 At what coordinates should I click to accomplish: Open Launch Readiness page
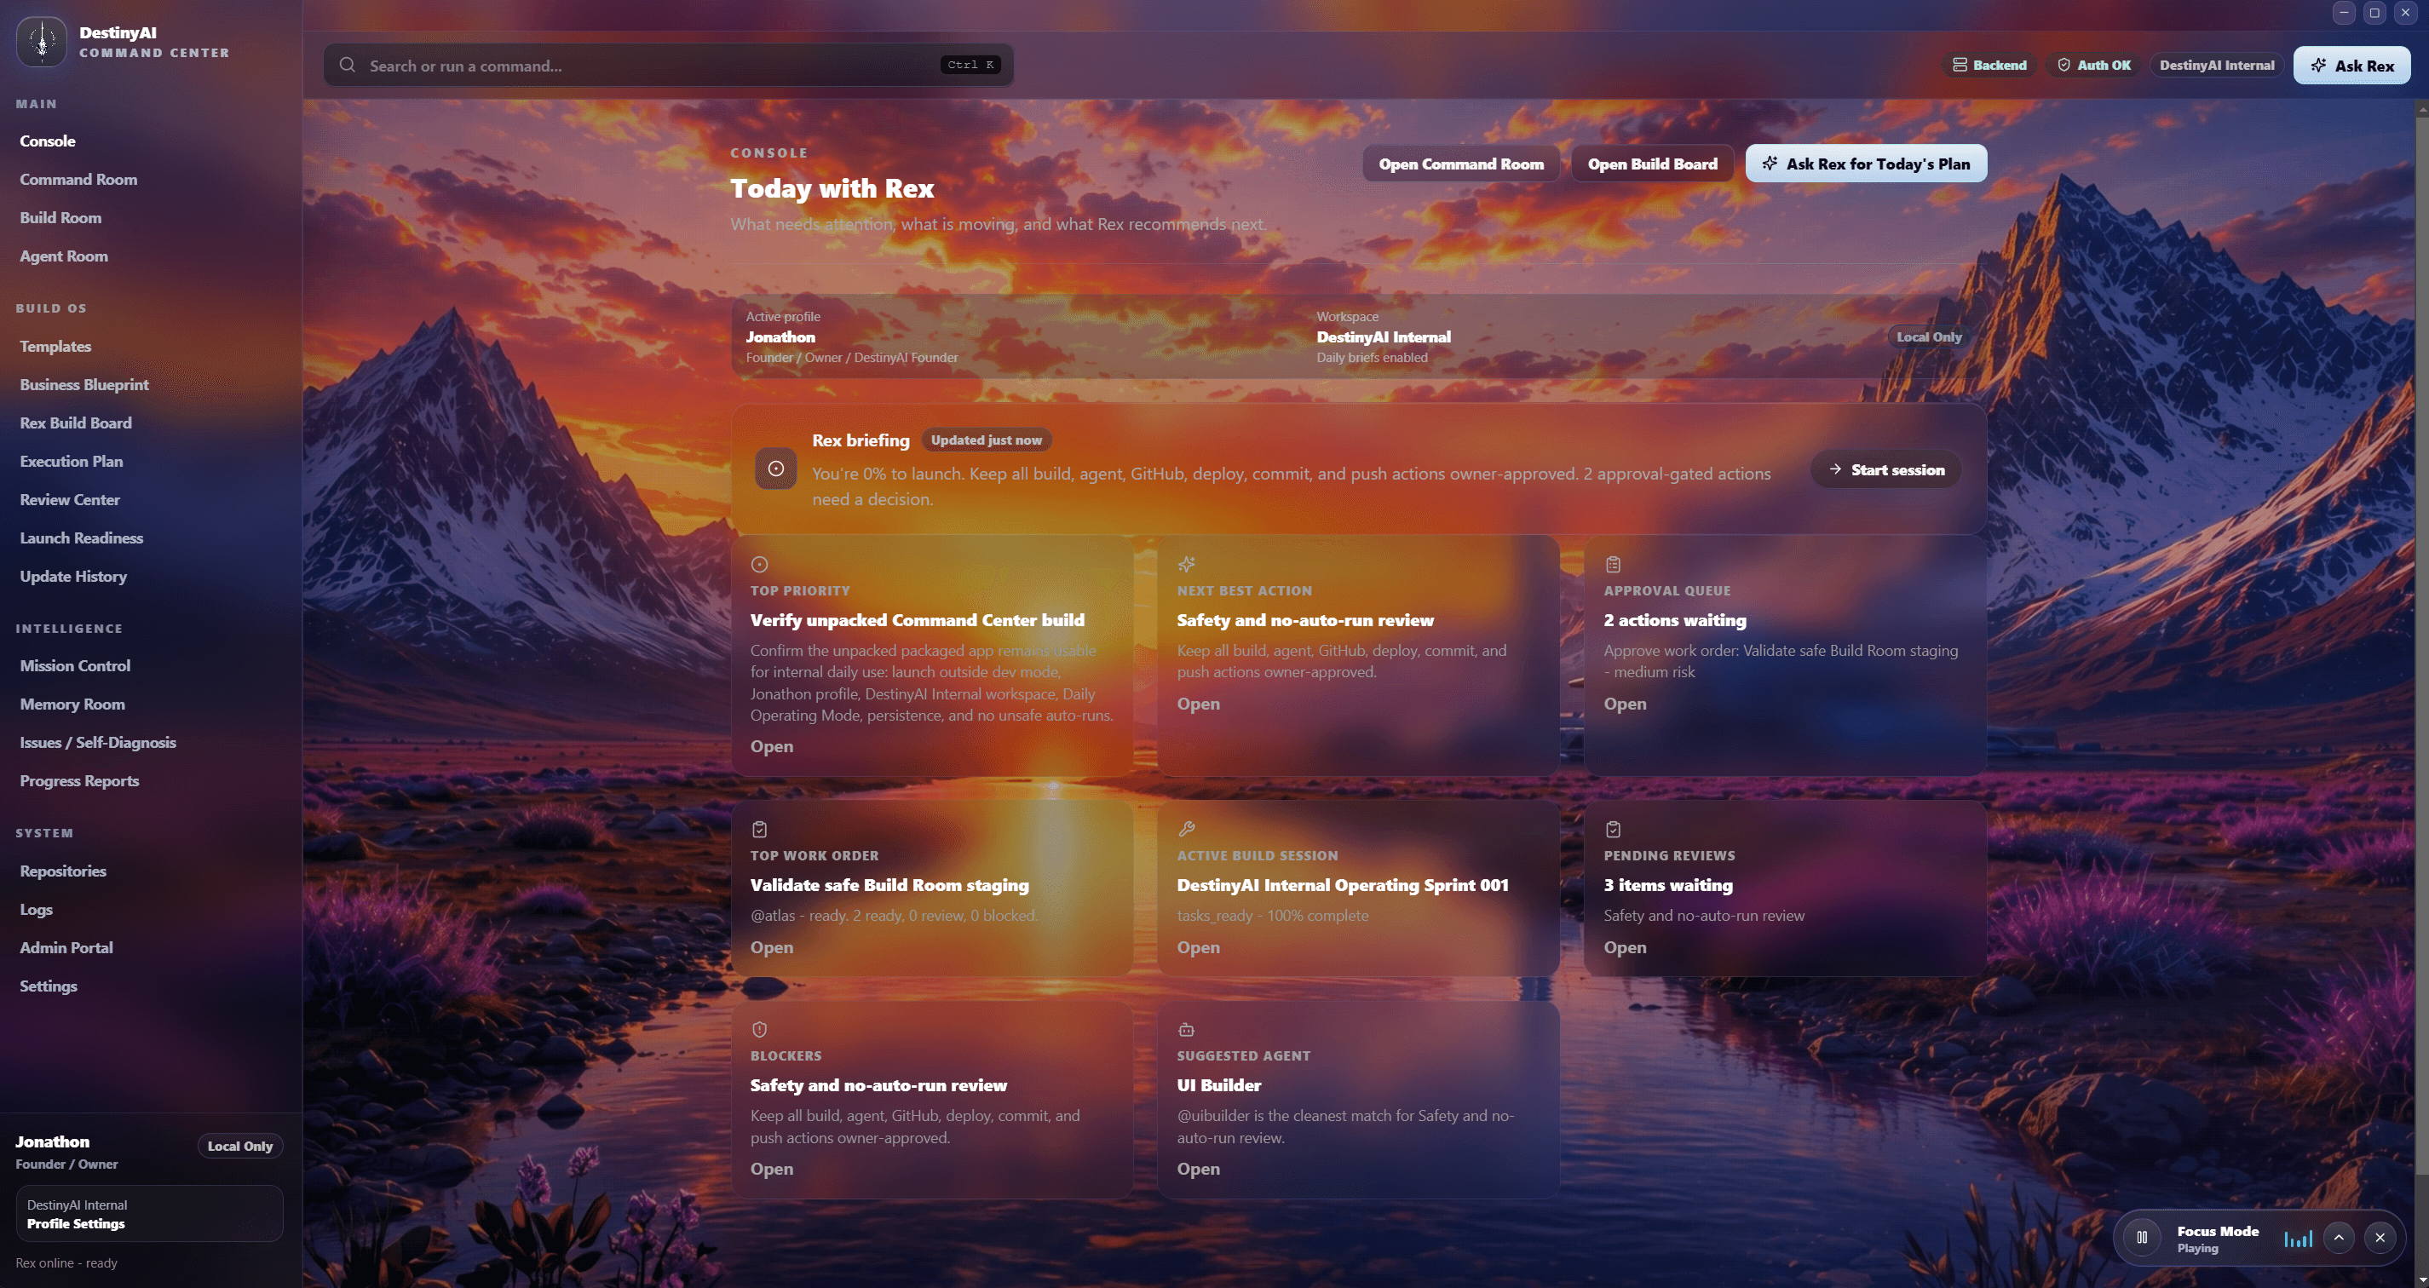(81, 538)
